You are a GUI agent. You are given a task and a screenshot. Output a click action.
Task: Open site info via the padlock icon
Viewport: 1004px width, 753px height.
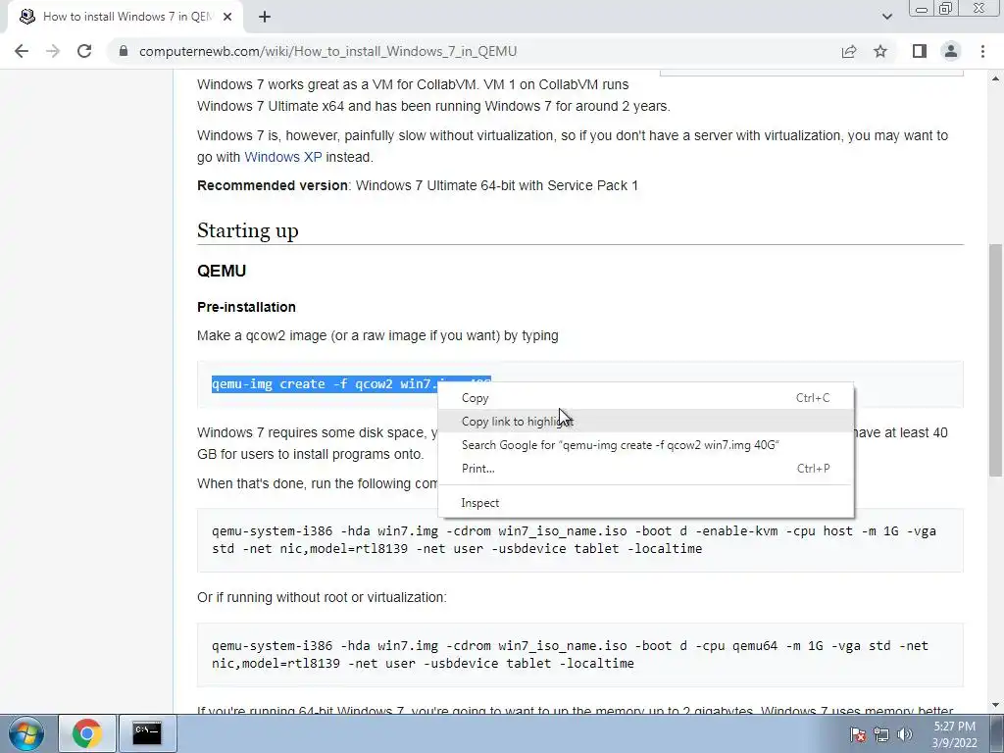click(124, 51)
